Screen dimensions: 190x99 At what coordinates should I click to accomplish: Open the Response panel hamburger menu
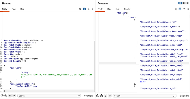coord(188,9)
